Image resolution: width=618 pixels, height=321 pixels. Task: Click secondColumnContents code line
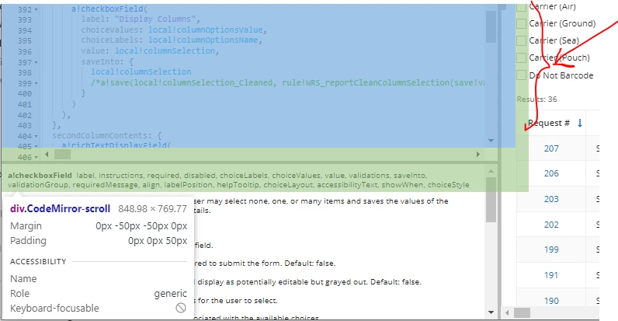coord(107,136)
